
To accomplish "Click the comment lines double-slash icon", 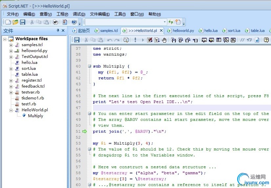I will click(242, 40).
